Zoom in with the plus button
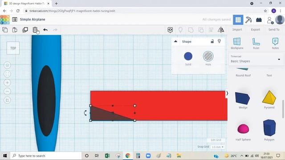The width and height of the screenshot is (285, 160). click(x=8, y=83)
